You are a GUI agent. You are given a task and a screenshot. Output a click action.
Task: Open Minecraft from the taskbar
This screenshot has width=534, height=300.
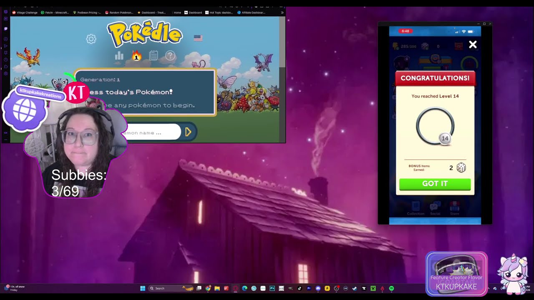click(373, 288)
